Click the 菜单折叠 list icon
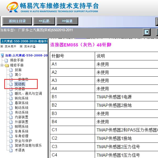This screenshot has width=158, height=158. coord(21,46)
